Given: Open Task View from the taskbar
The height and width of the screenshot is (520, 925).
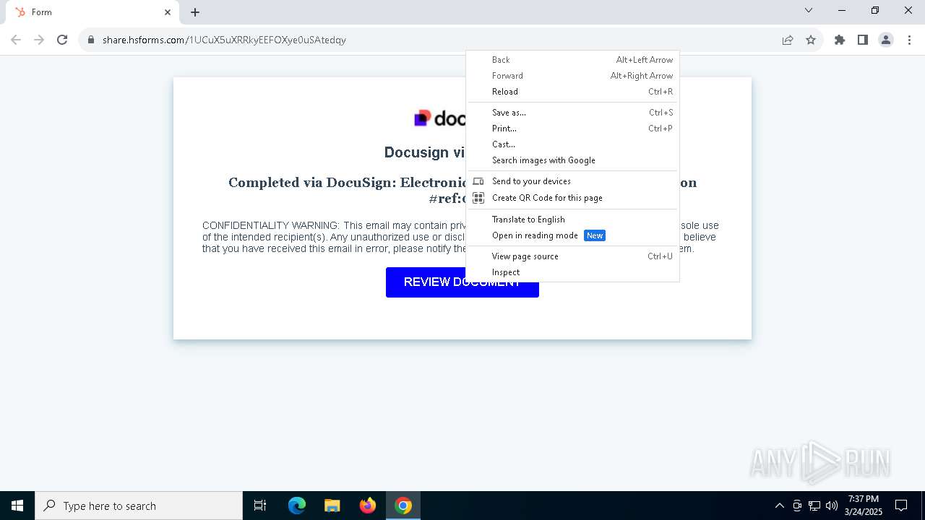Looking at the screenshot, I should [x=260, y=506].
